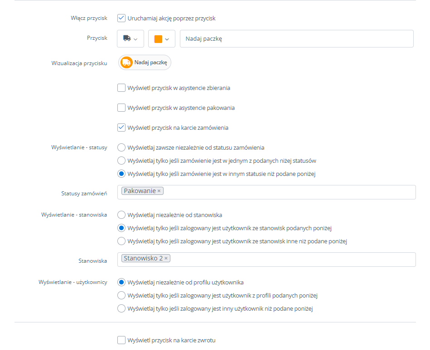Open the truck icon picker dropdown
This screenshot has height=350, width=430.
pyautogui.click(x=130, y=38)
